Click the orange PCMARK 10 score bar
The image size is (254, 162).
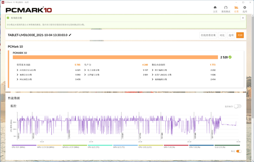[x=115, y=57]
